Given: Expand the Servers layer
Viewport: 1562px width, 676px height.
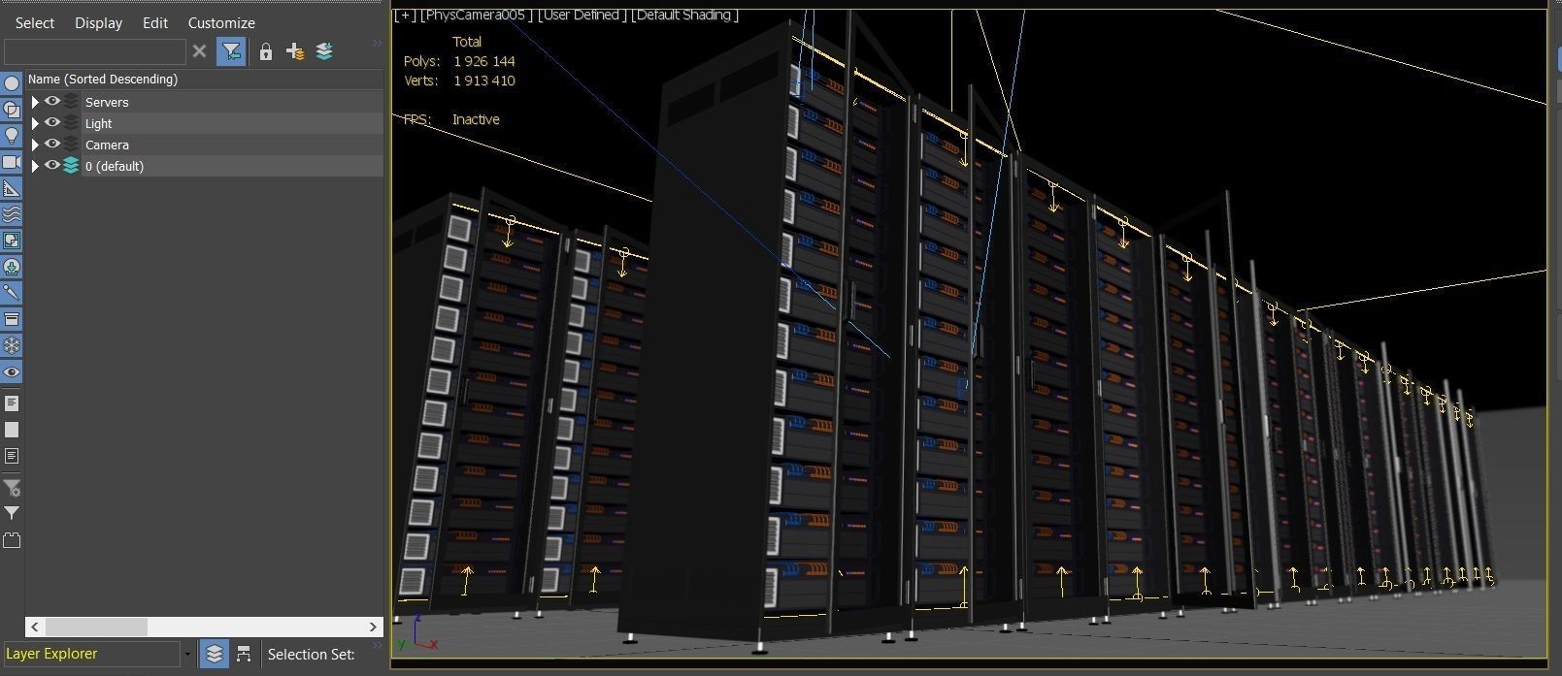Looking at the screenshot, I should 35,102.
